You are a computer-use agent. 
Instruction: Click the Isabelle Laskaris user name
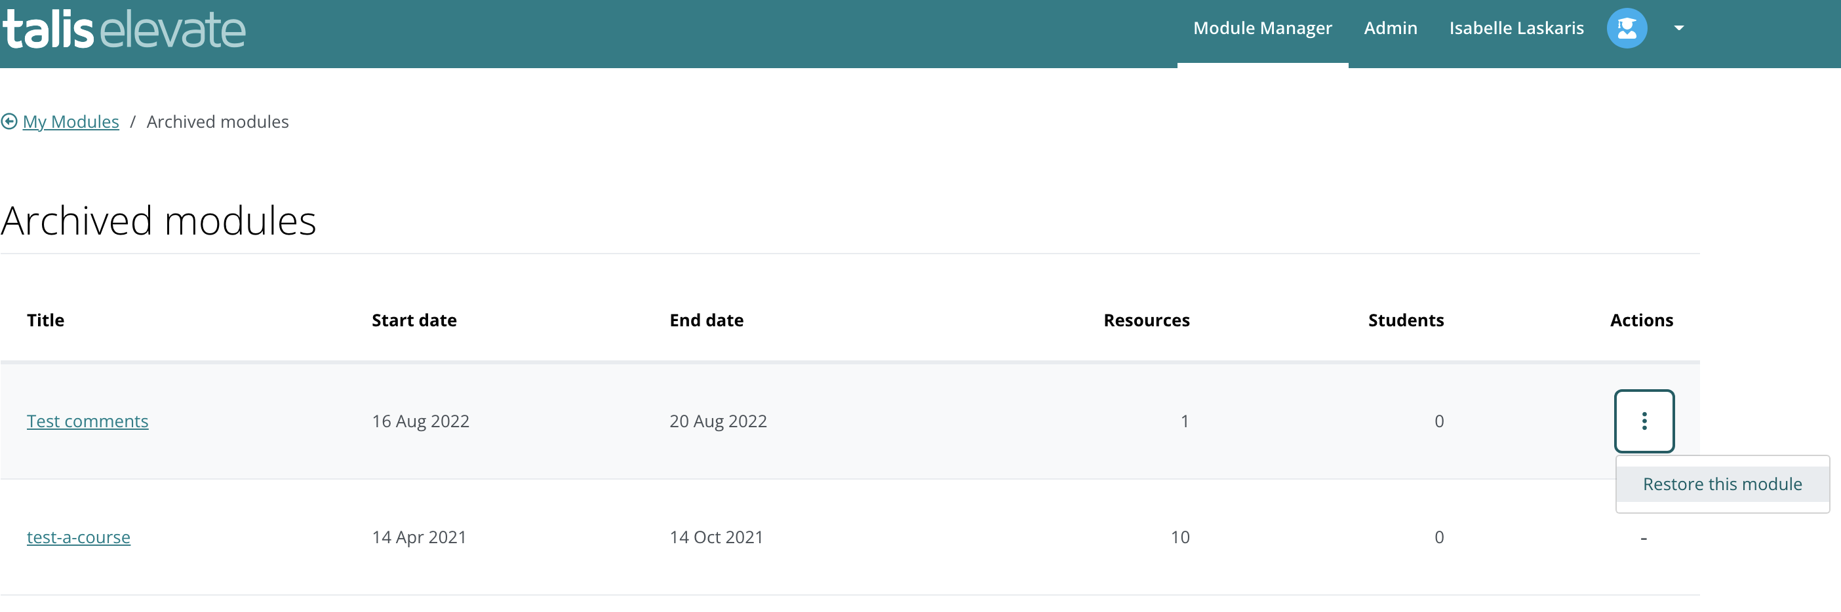click(1516, 29)
